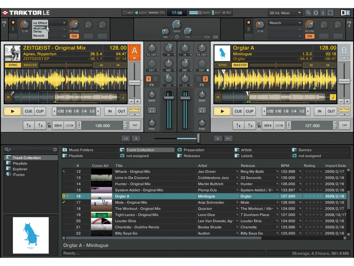Set deck A loop IN point
This screenshot has height=266, width=354.
click(110, 111)
